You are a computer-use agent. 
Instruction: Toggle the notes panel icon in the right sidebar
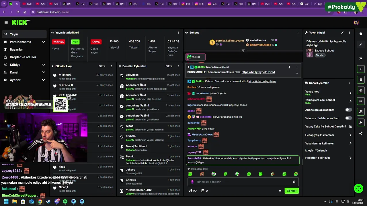pos(361,80)
